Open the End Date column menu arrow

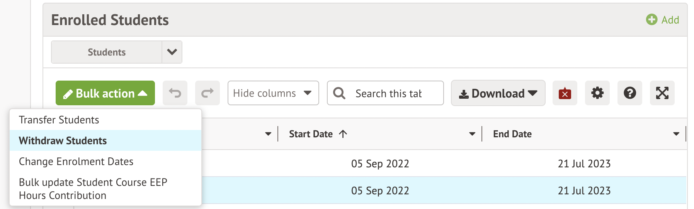pyautogui.click(x=676, y=134)
